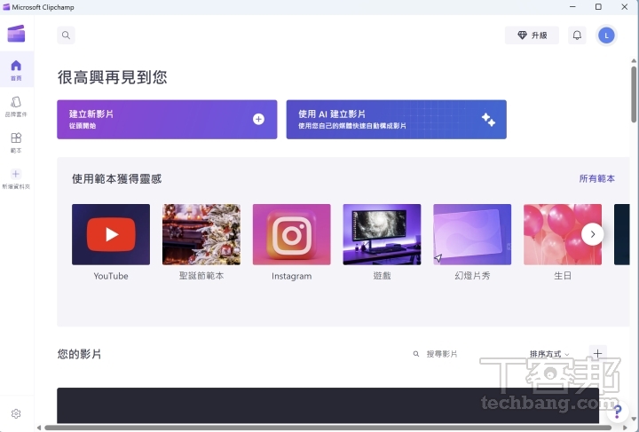Open the Home tab in sidebar
Screen dimensions: 639x432
(16, 69)
